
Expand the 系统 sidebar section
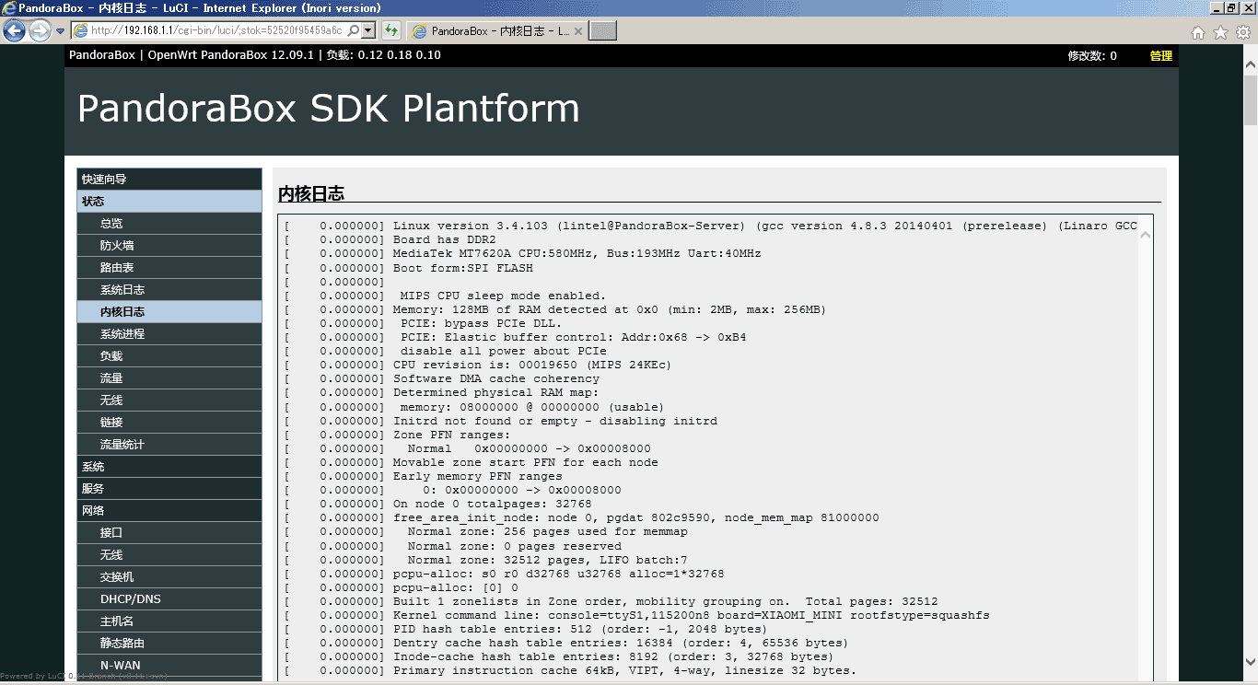pos(169,467)
